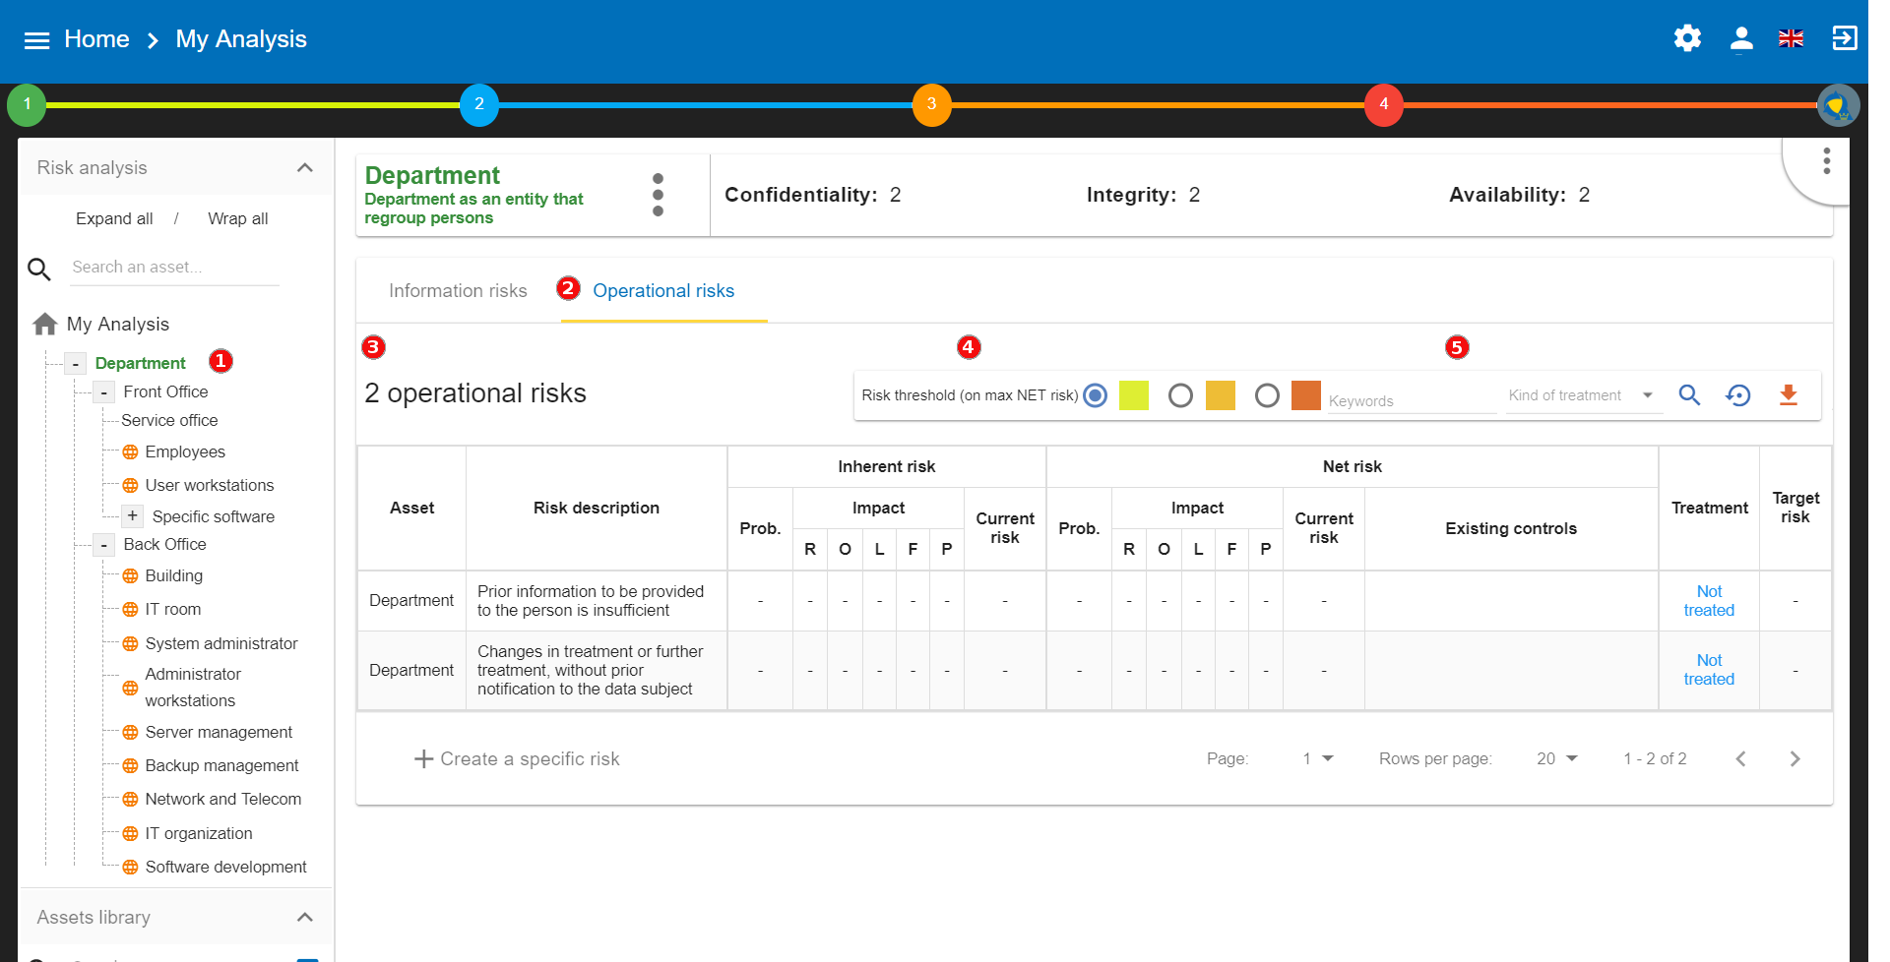1890x962 pixels.
Task: Collapse the Risk analysis panel
Action: 305,168
